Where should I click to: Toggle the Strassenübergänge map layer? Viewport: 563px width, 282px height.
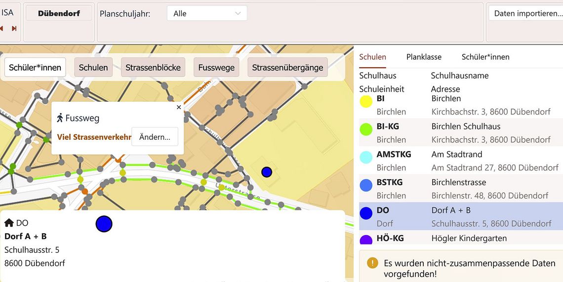[287, 68]
